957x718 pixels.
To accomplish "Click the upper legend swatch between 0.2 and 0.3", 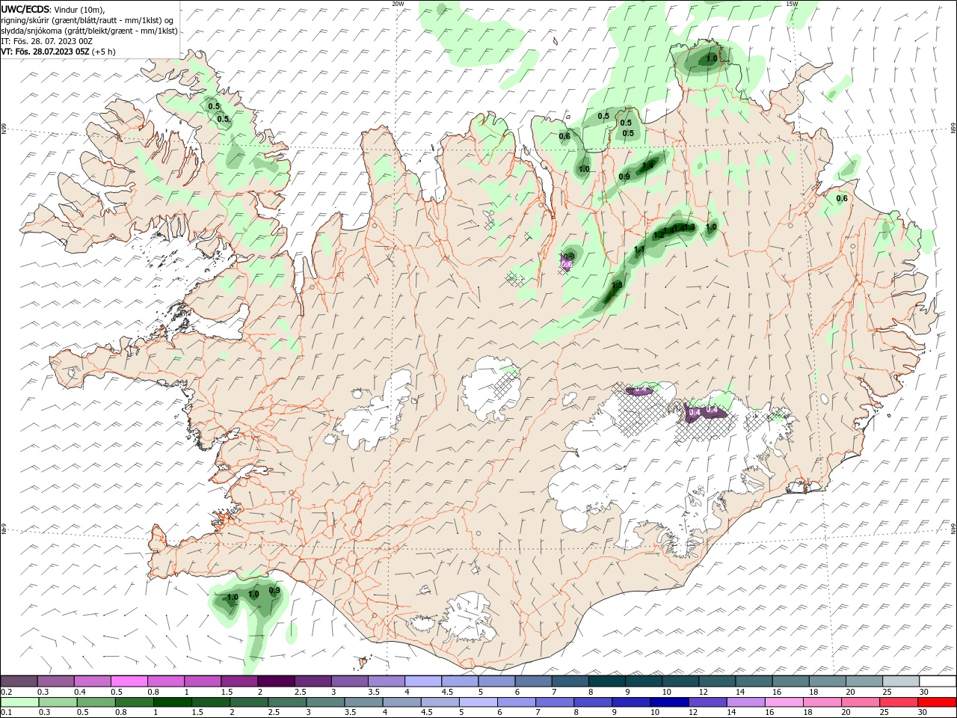I will click(x=19, y=681).
